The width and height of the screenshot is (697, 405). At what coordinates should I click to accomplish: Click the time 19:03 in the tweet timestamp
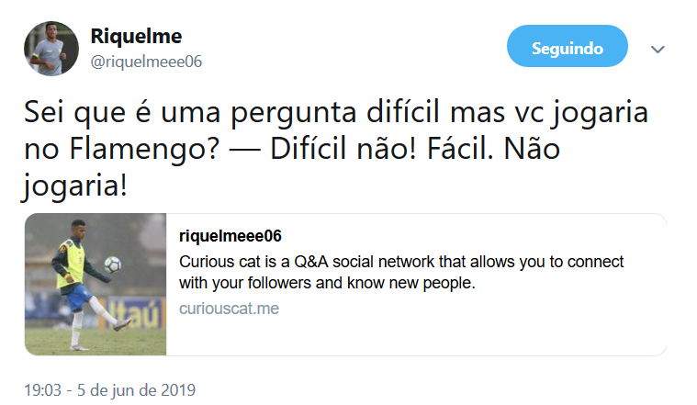point(43,389)
